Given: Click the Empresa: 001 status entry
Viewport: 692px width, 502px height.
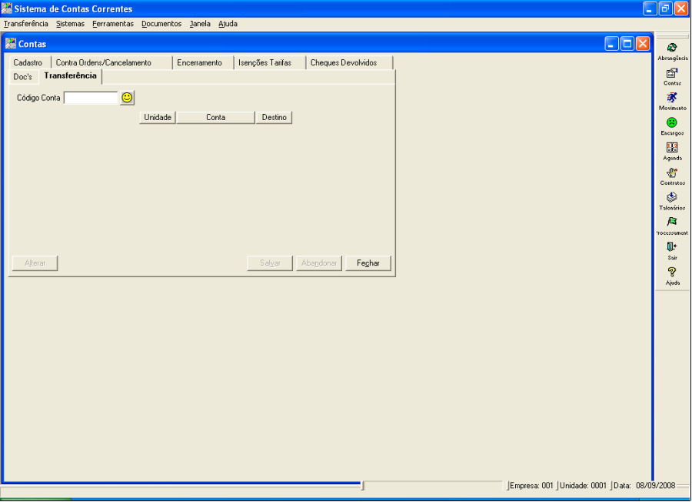Looking at the screenshot, I should (x=531, y=486).
